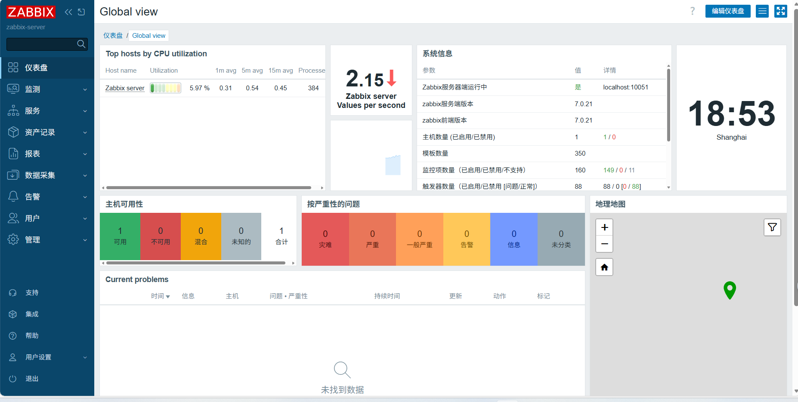The width and height of the screenshot is (798, 402).
Task: Click the green map marker pin
Action: pos(730,290)
